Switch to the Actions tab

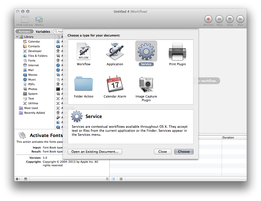coord(24,31)
